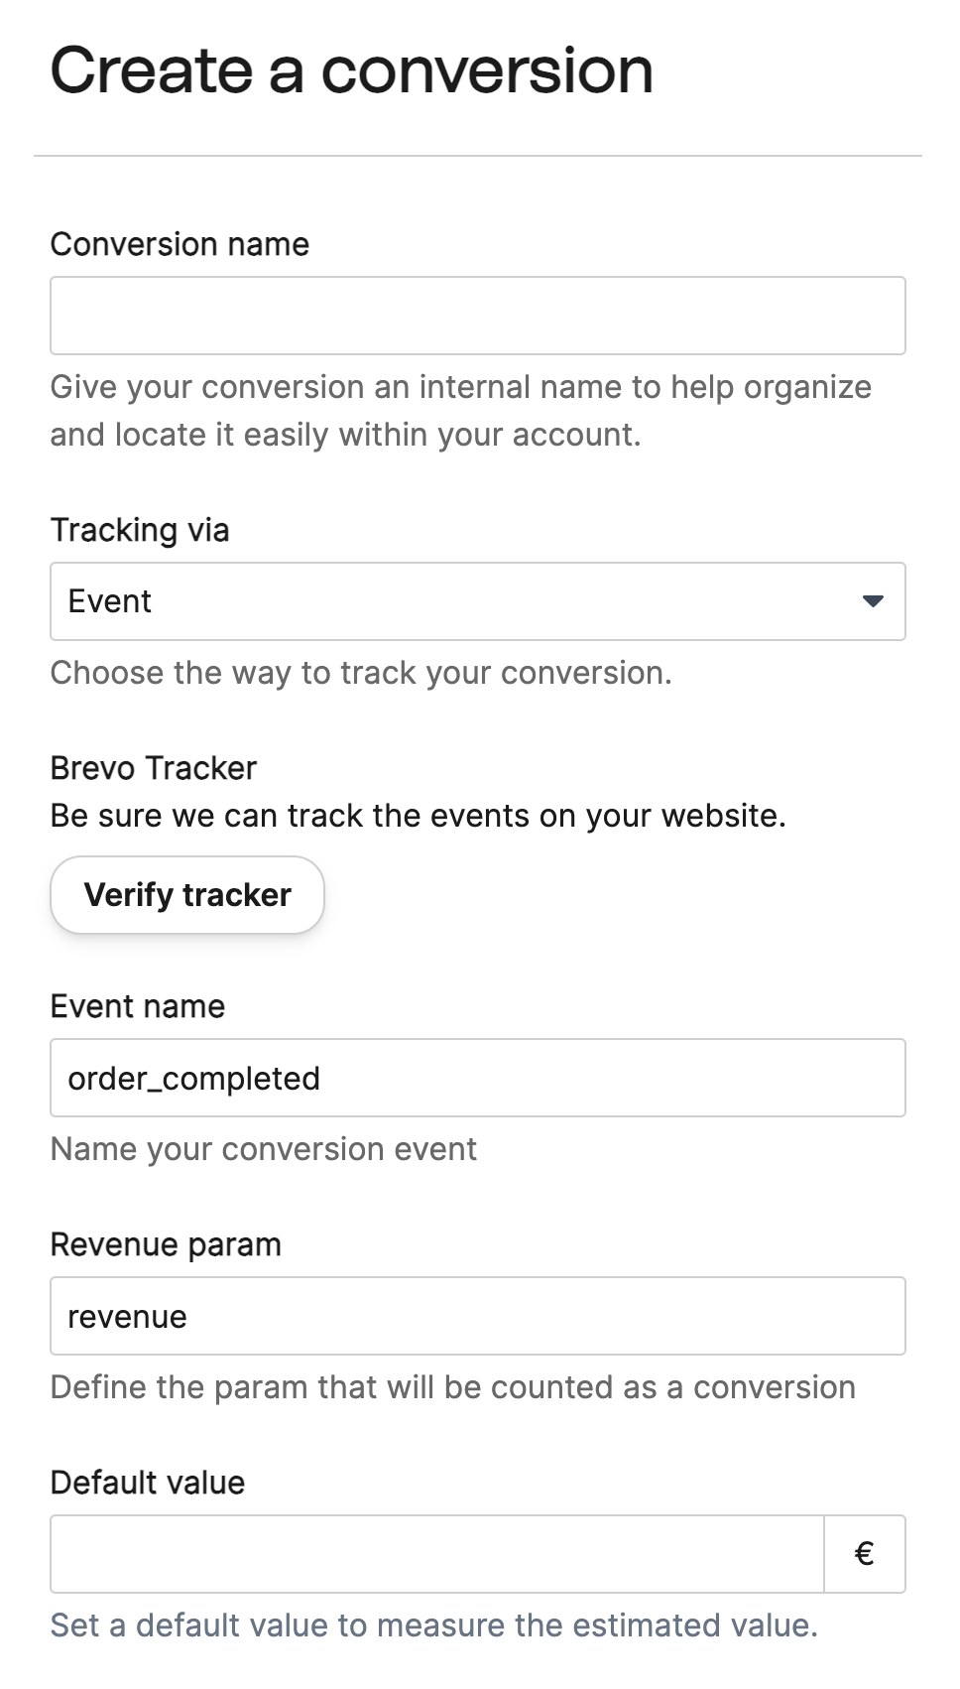Screen dimensions: 960x1689
Task: Select the order_completed event name text
Action: click(192, 1078)
